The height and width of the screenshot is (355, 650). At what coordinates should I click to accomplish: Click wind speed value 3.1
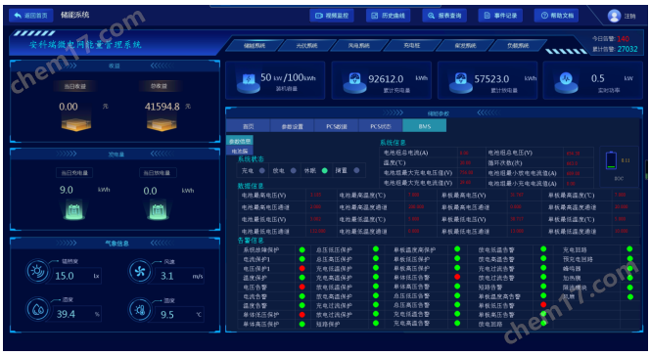coord(167,276)
